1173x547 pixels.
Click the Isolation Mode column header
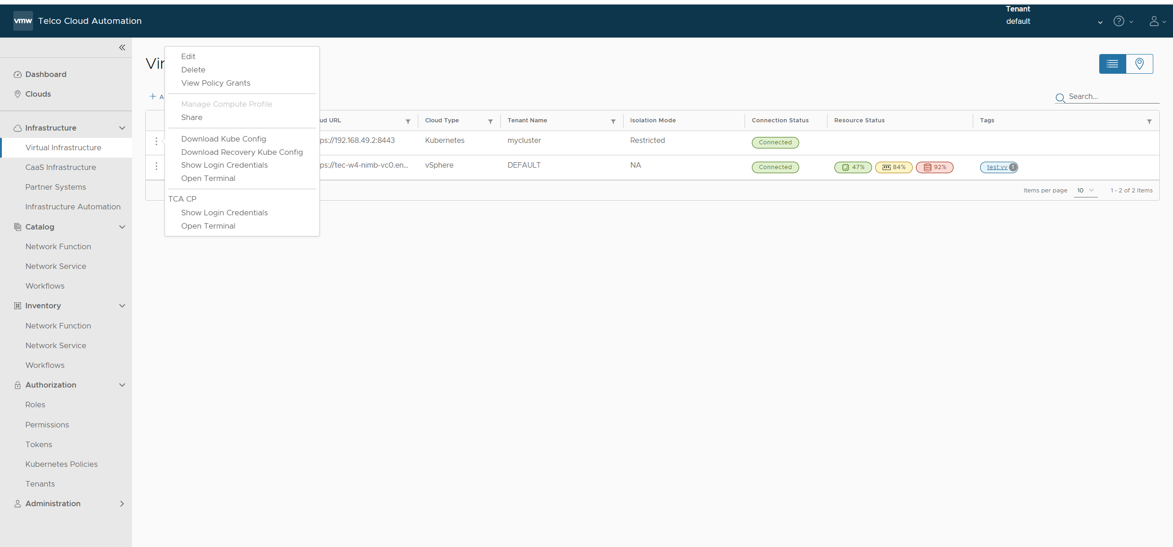pyautogui.click(x=652, y=120)
